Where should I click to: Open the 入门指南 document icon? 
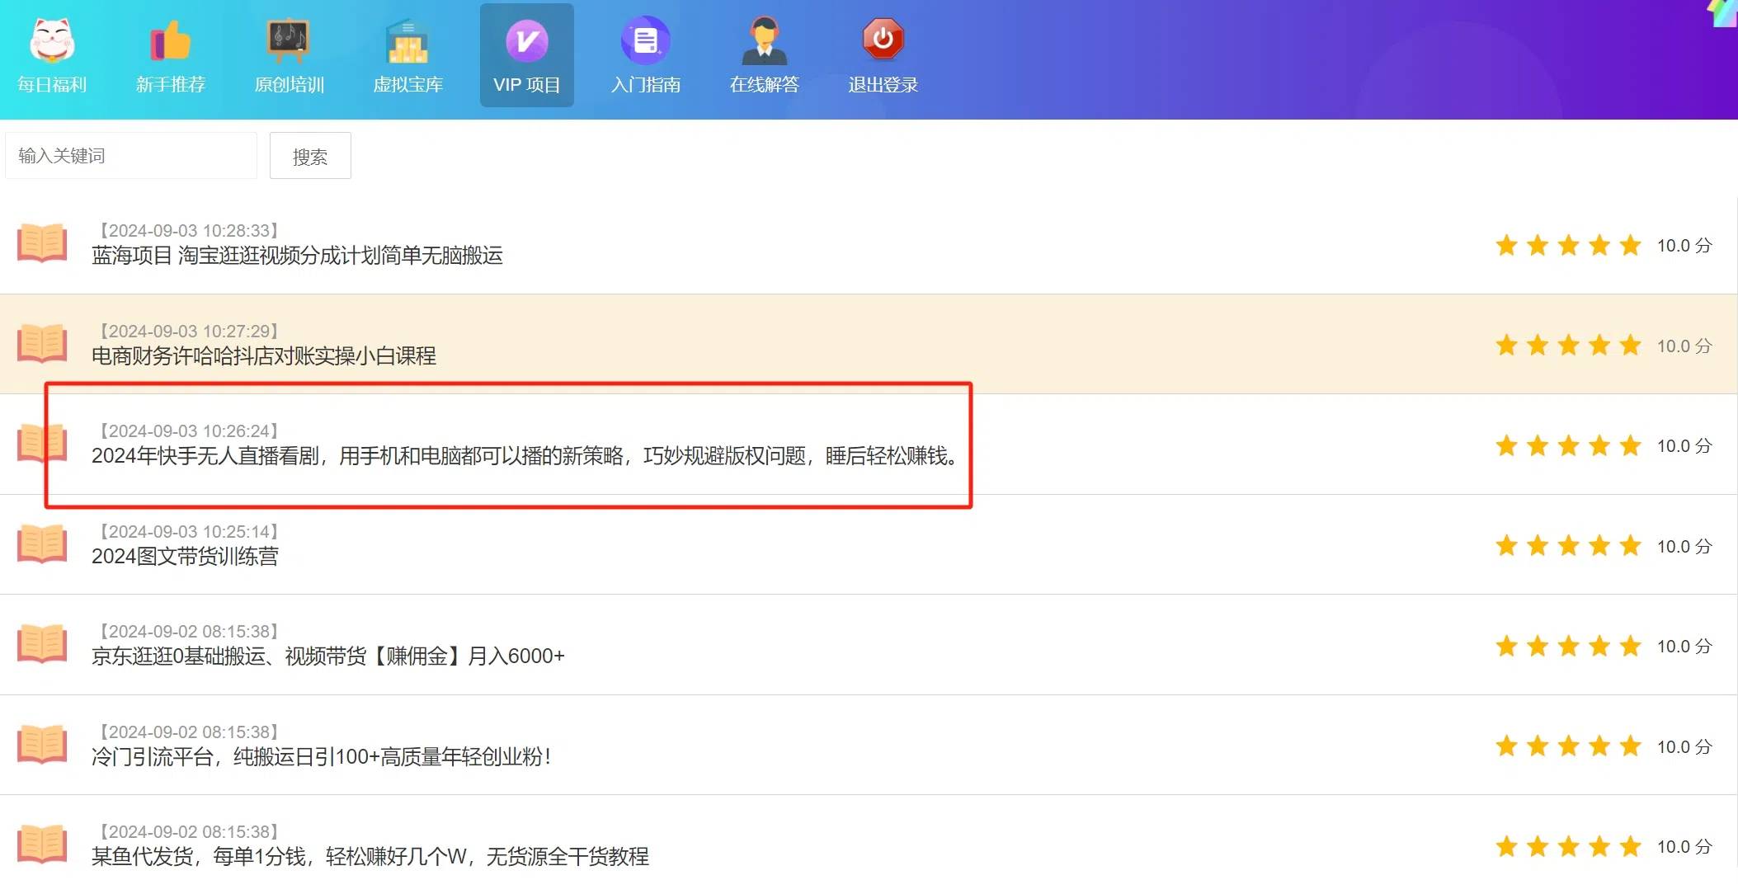tap(645, 40)
